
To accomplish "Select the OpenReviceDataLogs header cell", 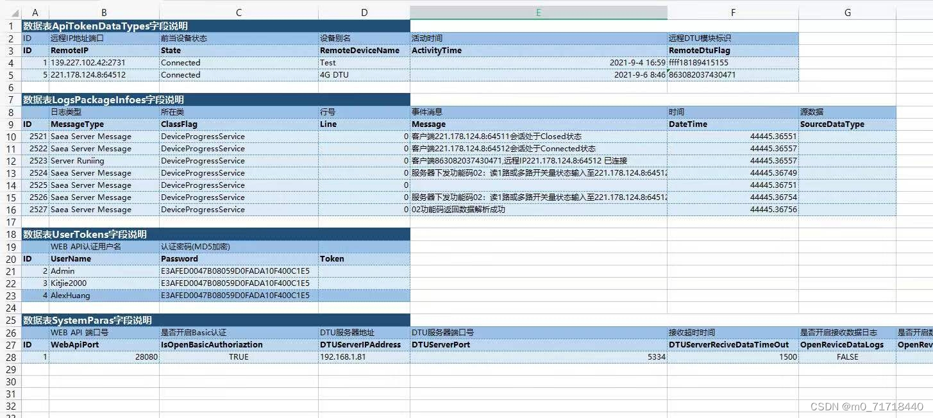I will click(847, 345).
